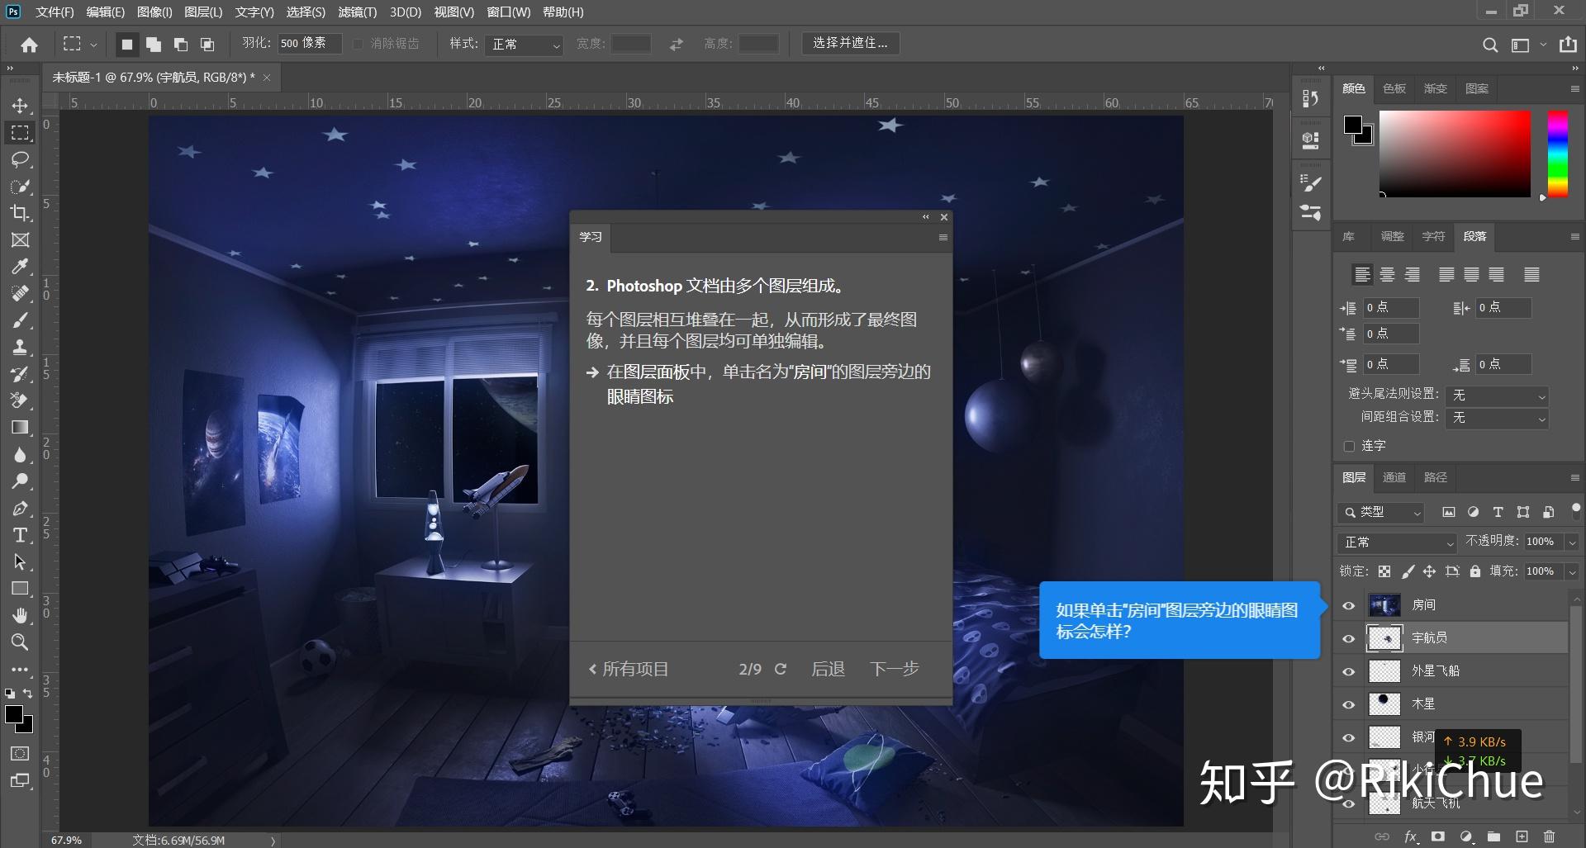Open the 滤镜(T) menu

[357, 12]
